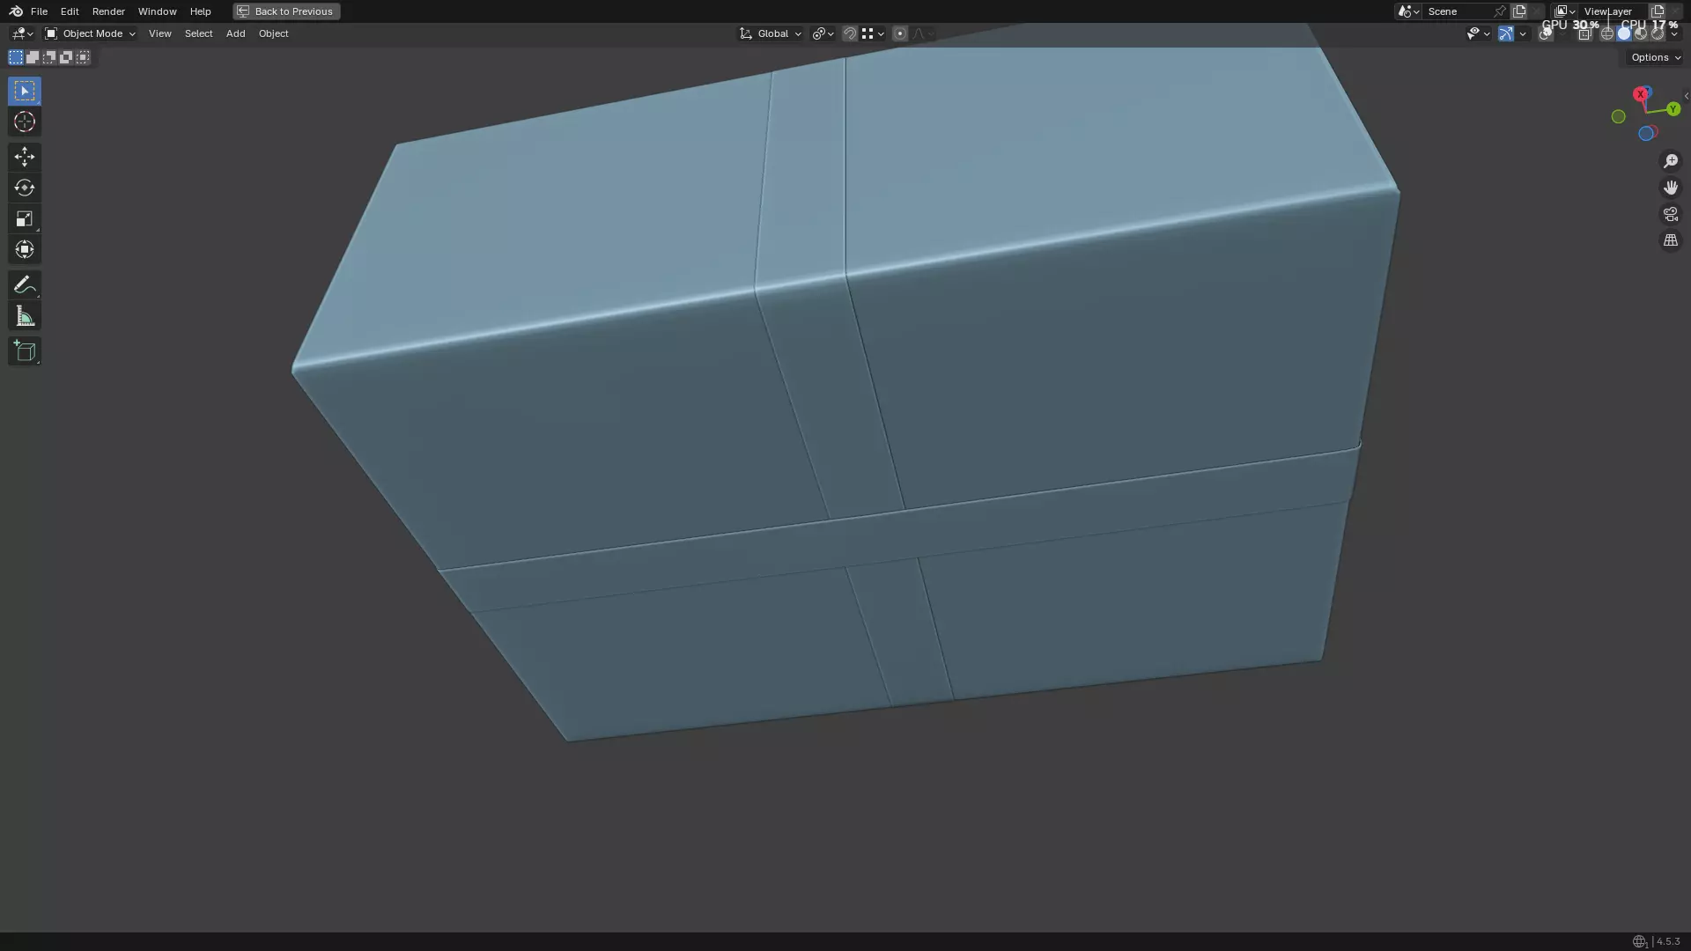This screenshot has width=1691, height=951.
Task: Select the Annotate pencil tool
Action: tap(25, 284)
